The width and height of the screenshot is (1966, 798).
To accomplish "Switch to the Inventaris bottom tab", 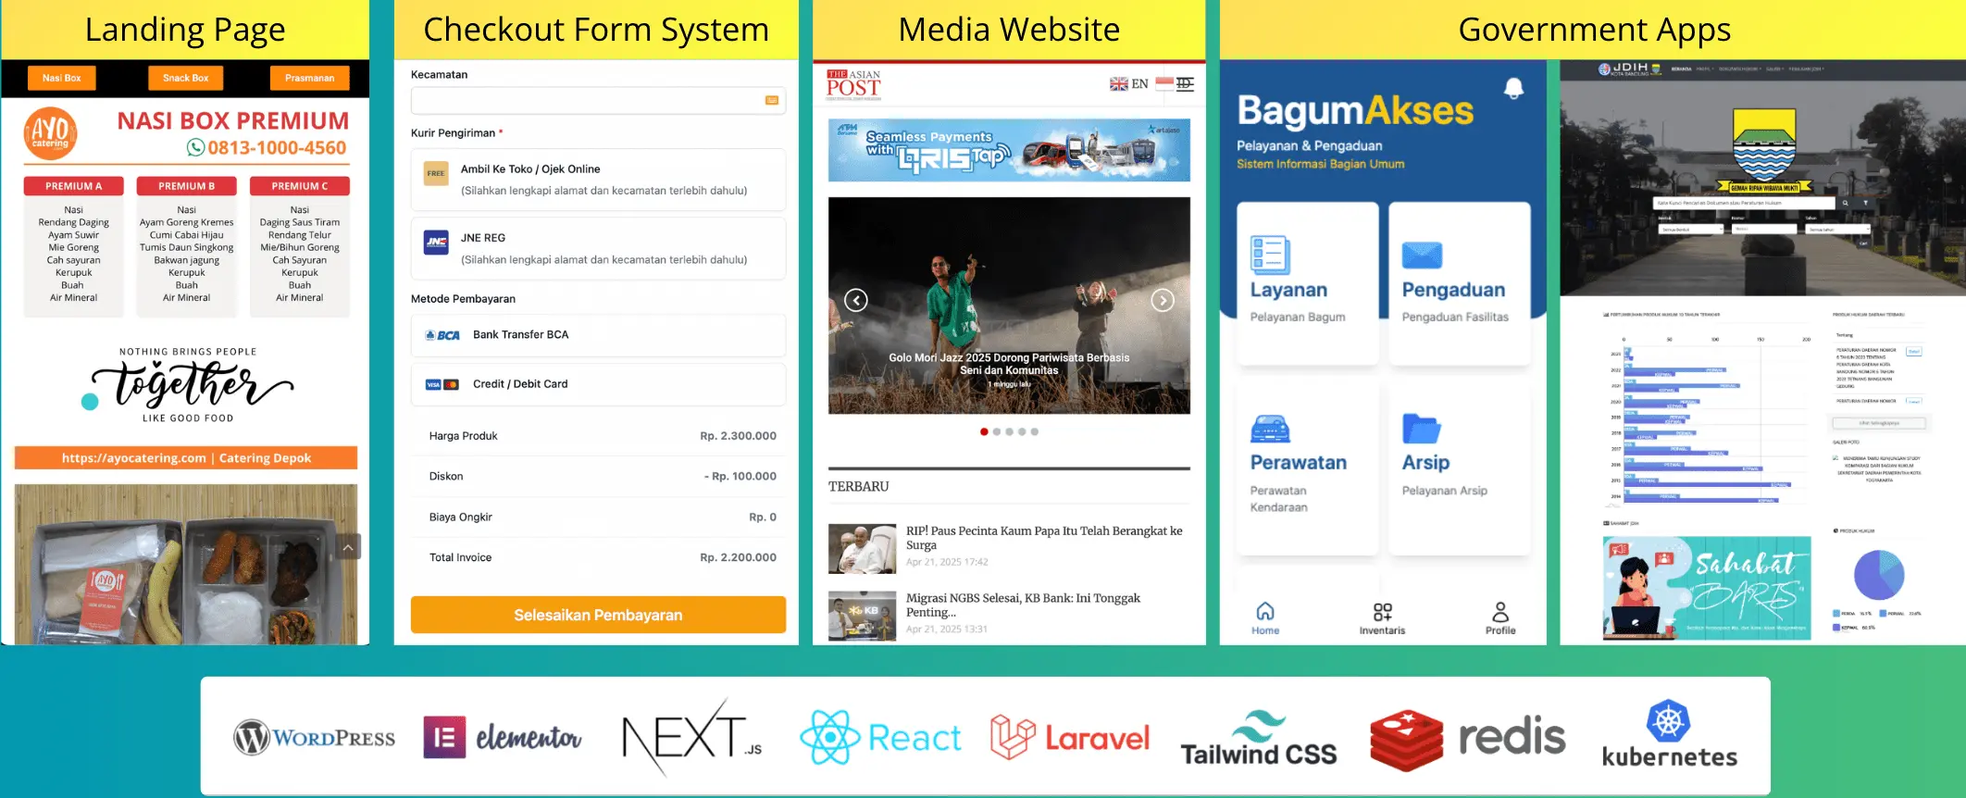I will point(1382,618).
